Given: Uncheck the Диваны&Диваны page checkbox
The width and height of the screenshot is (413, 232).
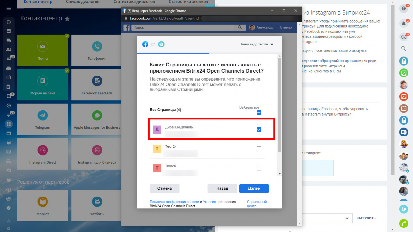Looking at the screenshot, I should [259, 129].
